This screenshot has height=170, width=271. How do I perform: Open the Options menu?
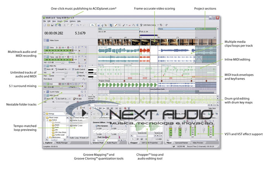point(73,21)
